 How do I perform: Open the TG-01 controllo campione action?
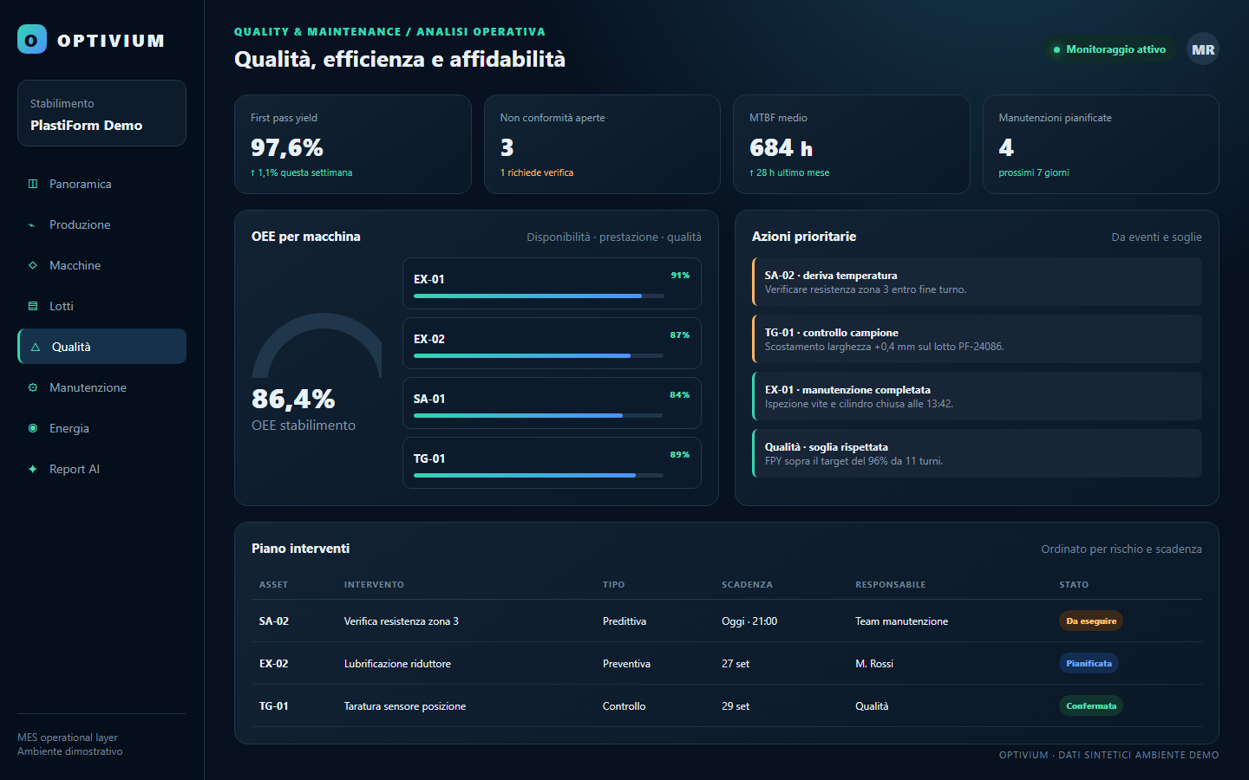point(977,339)
